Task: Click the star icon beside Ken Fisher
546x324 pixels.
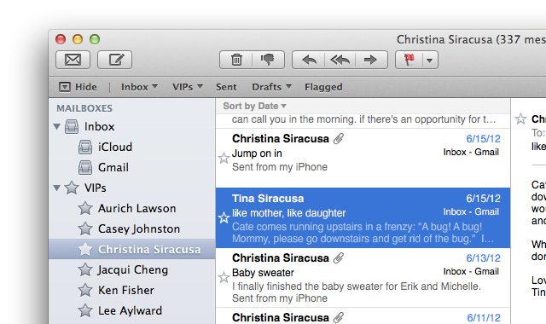Action: (x=85, y=290)
